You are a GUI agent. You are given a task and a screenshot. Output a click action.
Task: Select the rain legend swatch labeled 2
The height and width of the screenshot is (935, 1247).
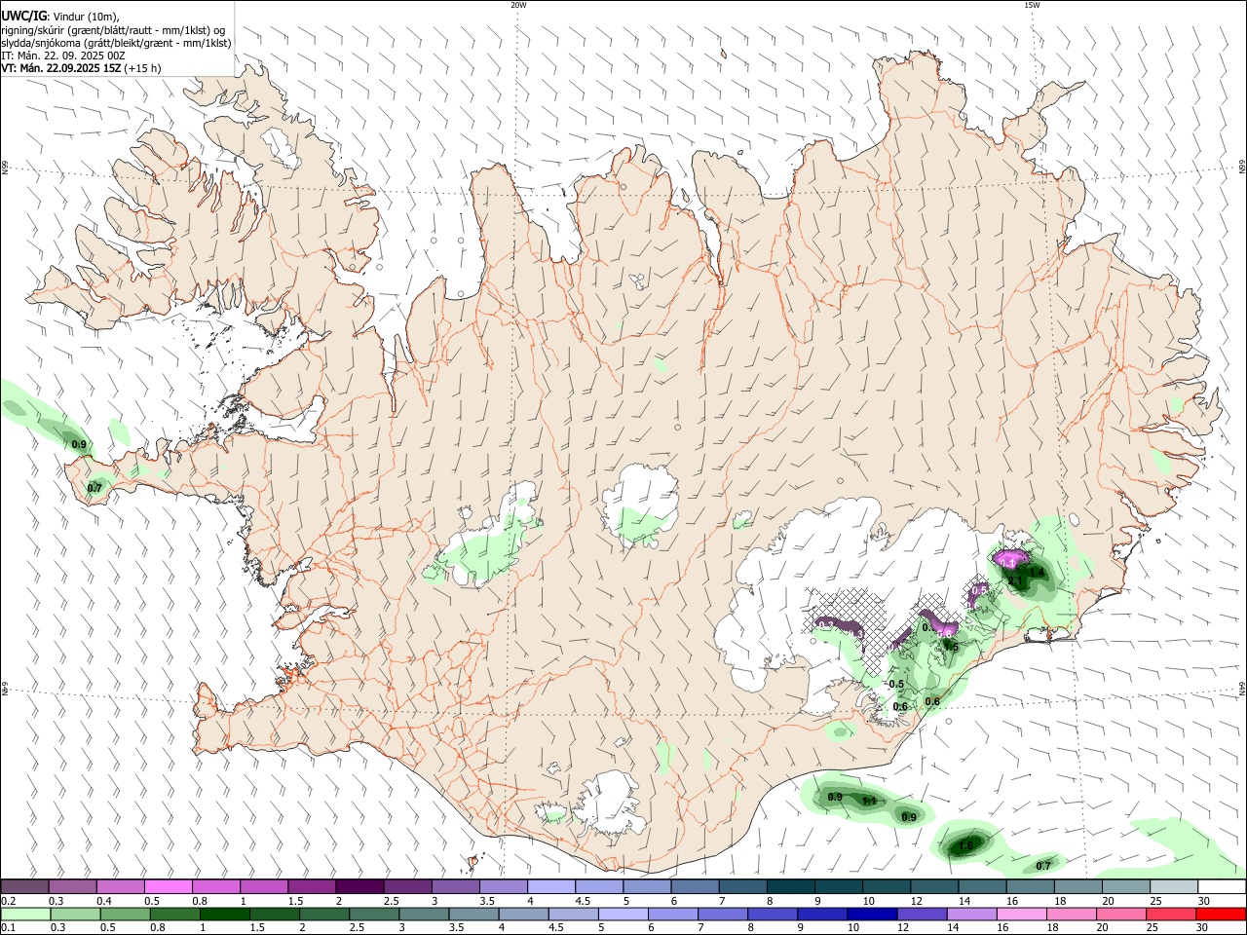324,914
